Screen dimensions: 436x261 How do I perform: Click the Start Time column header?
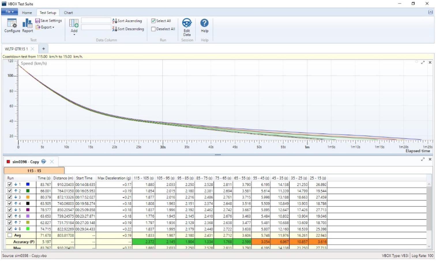85,178
